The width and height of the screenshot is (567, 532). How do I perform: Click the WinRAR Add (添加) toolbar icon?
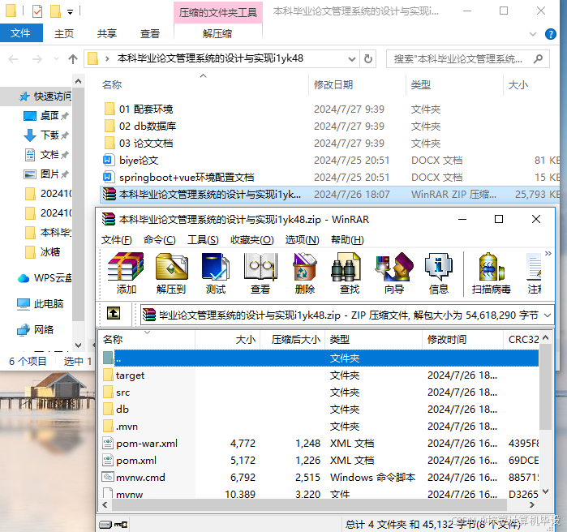[x=126, y=272]
